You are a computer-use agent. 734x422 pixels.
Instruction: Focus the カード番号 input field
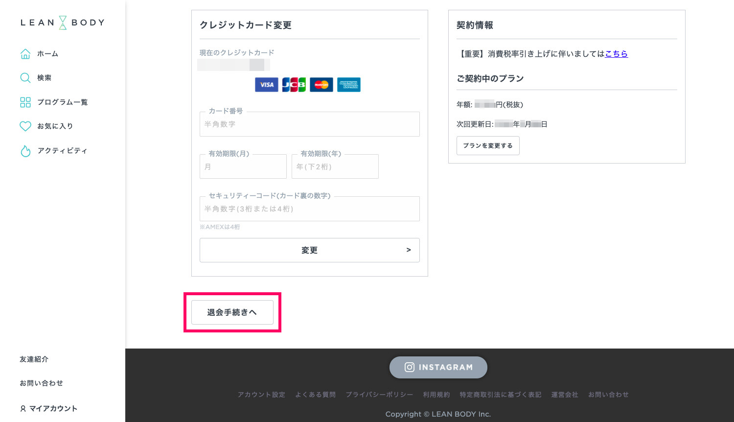click(x=310, y=124)
